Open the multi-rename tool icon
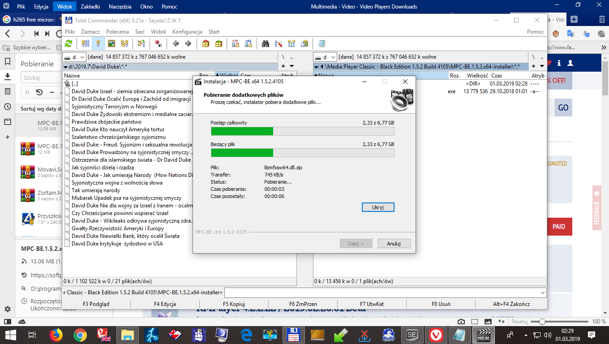 pos(279,43)
